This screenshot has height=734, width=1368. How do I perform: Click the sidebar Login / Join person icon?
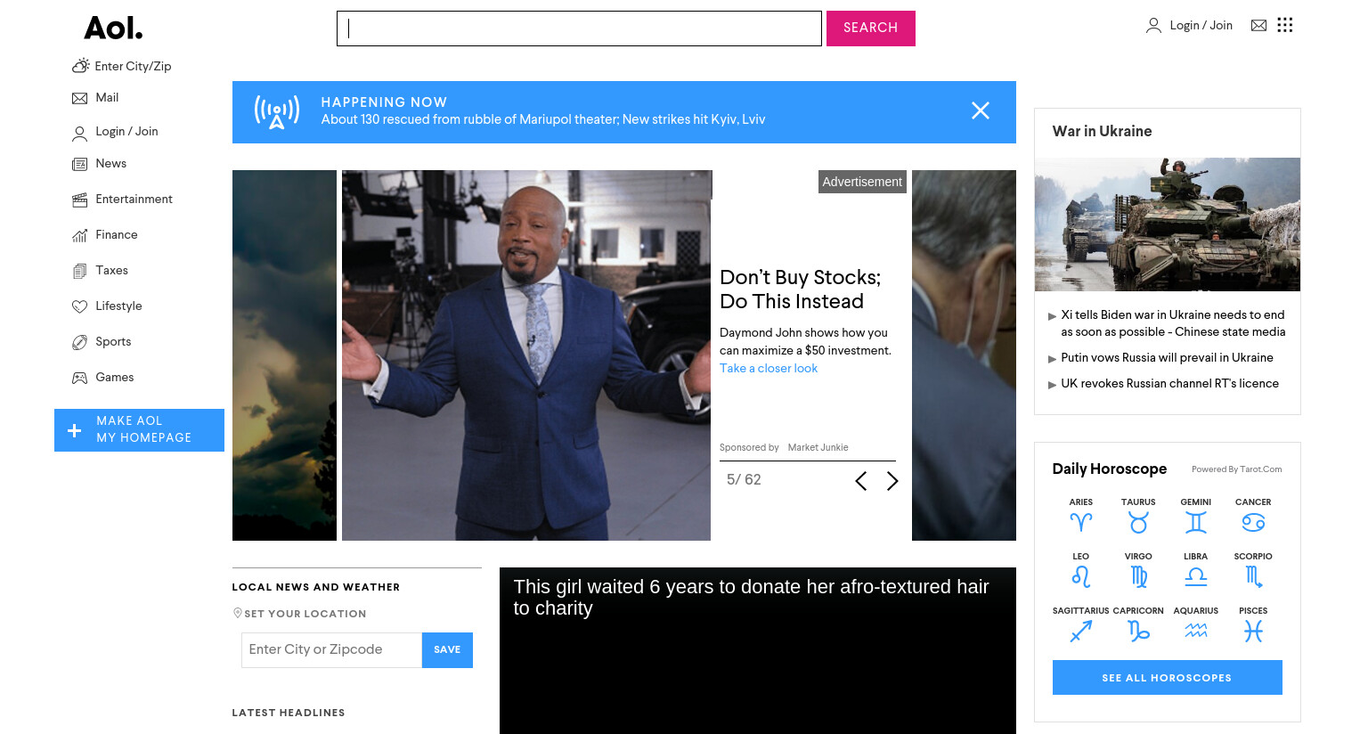pyautogui.click(x=79, y=134)
